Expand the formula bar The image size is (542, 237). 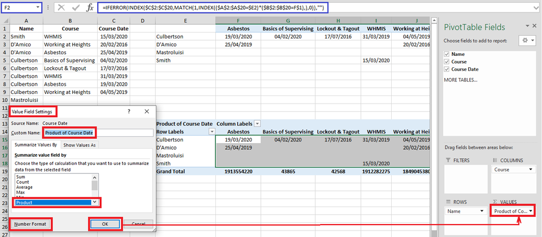[x=536, y=7]
